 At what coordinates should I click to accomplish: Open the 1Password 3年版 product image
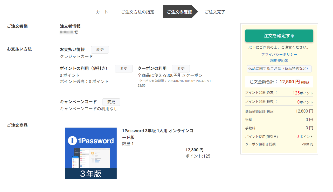click(91, 153)
